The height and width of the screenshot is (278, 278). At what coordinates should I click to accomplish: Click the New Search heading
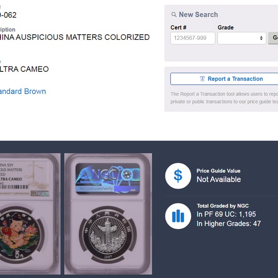pyautogui.click(x=198, y=14)
